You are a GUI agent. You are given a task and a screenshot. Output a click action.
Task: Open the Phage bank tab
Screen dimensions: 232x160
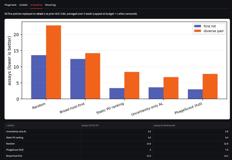coord(10,5)
